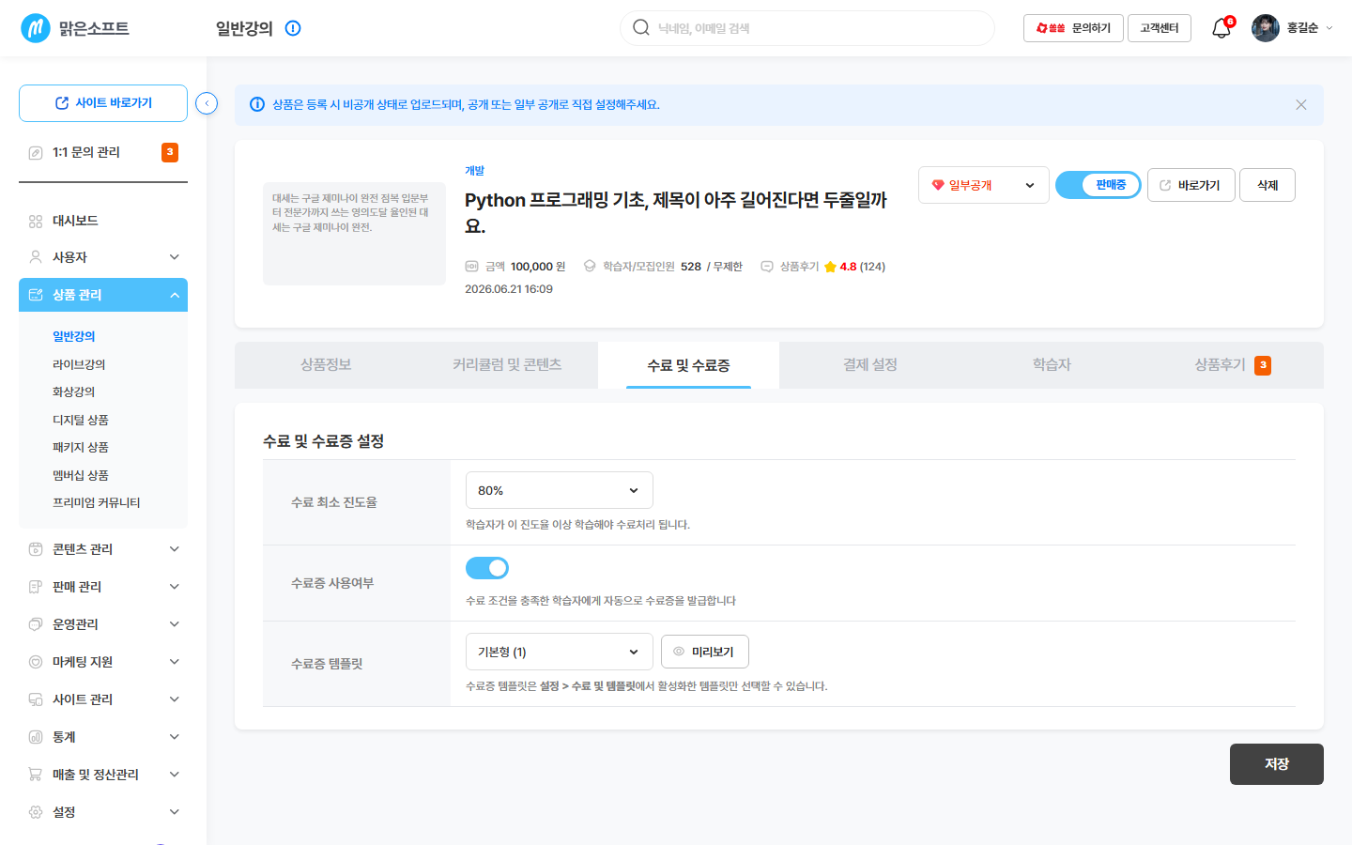Click the 매출 및 정산관리 cart icon
Screen dimensions: 1352x845
(36, 775)
